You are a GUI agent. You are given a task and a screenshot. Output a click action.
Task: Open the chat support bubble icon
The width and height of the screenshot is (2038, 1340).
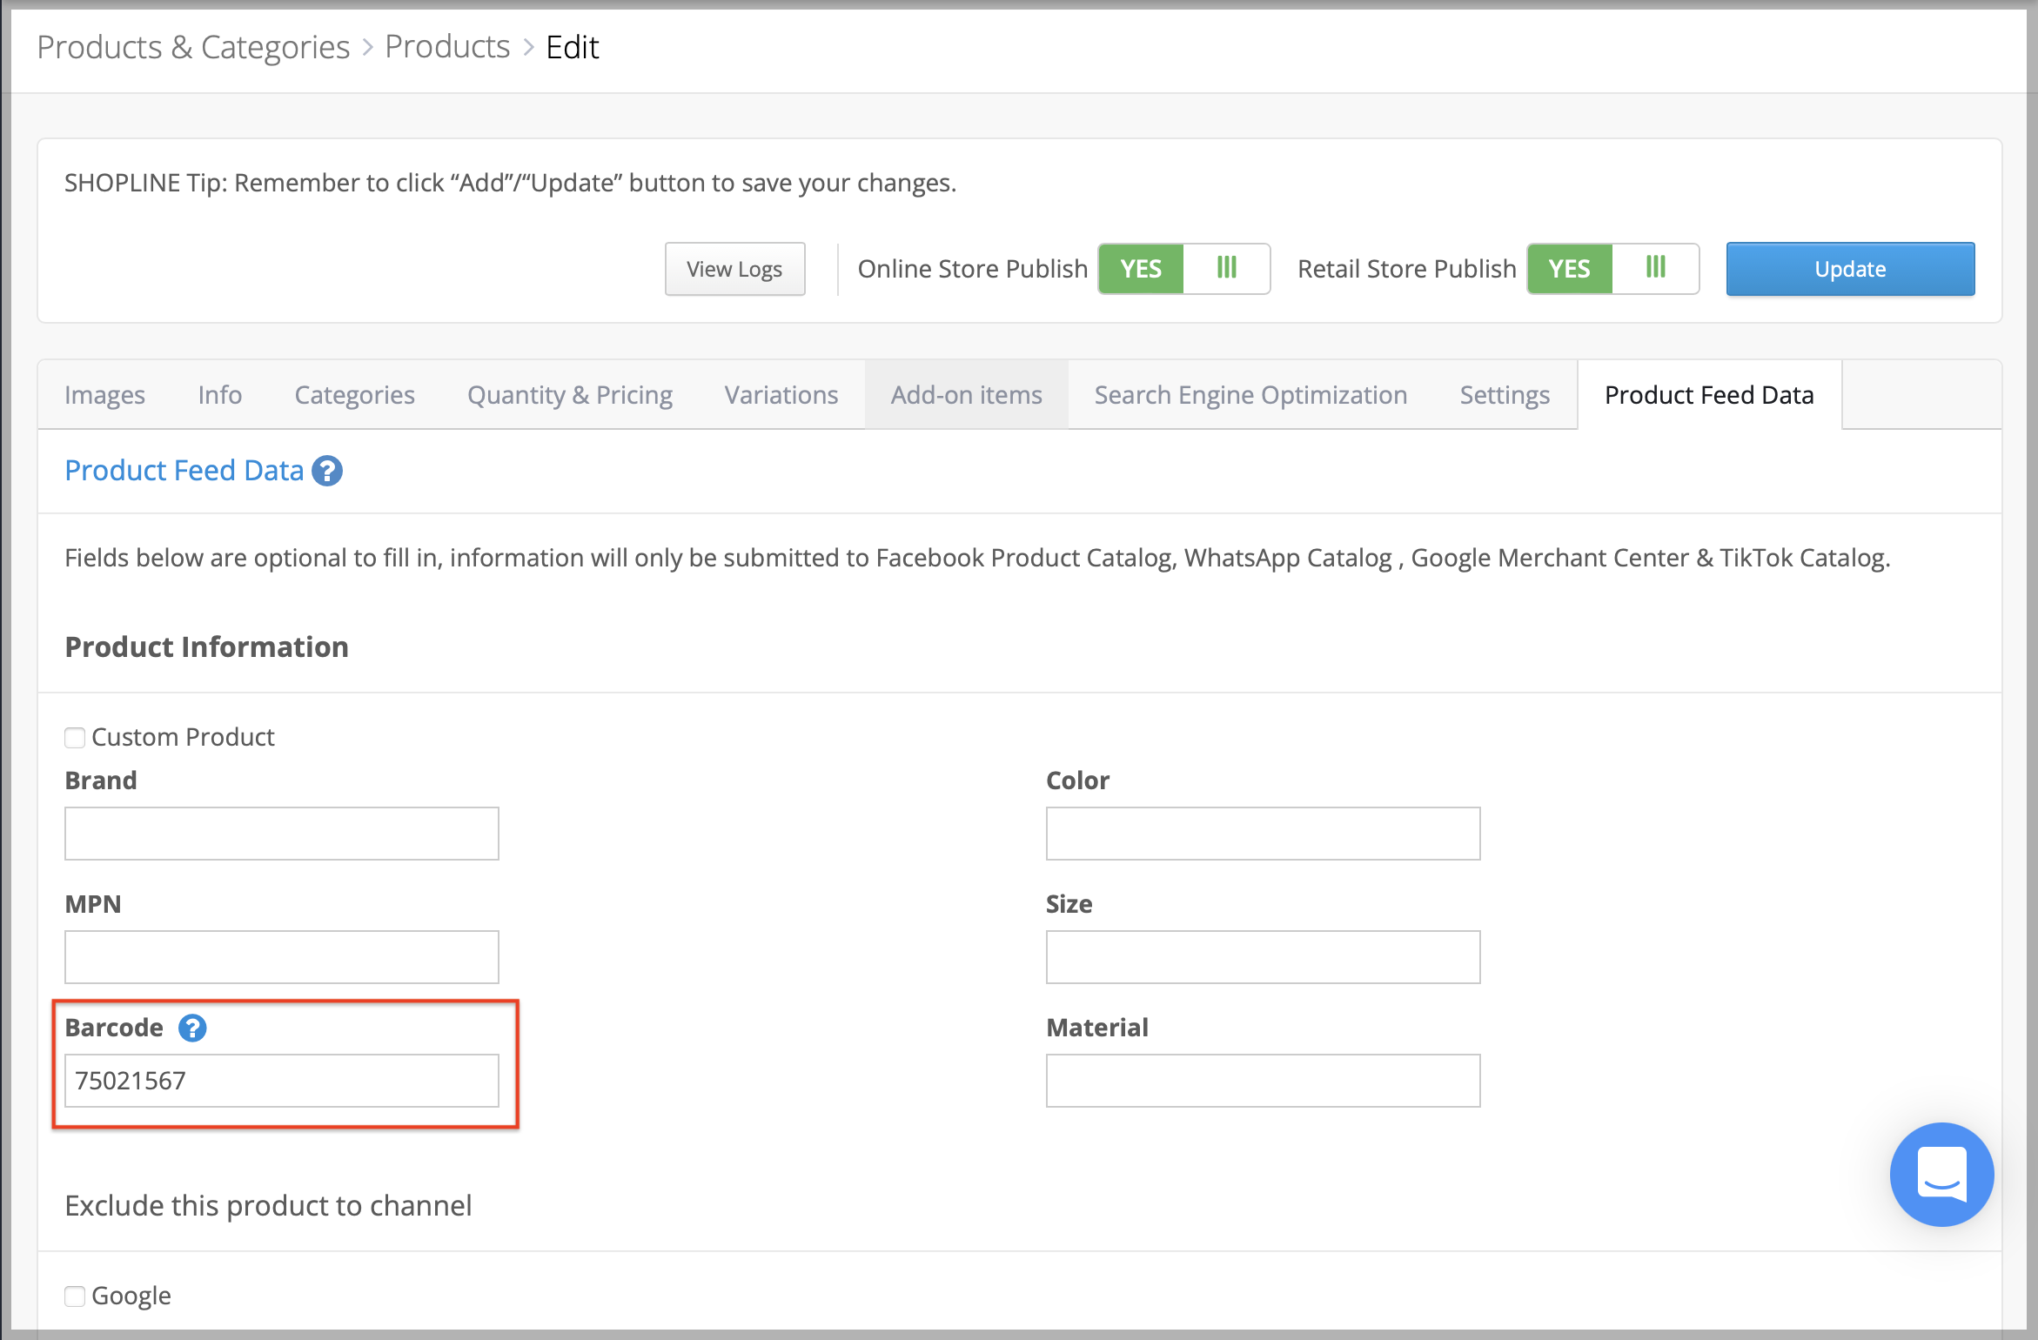[x=1941, y=1174]
